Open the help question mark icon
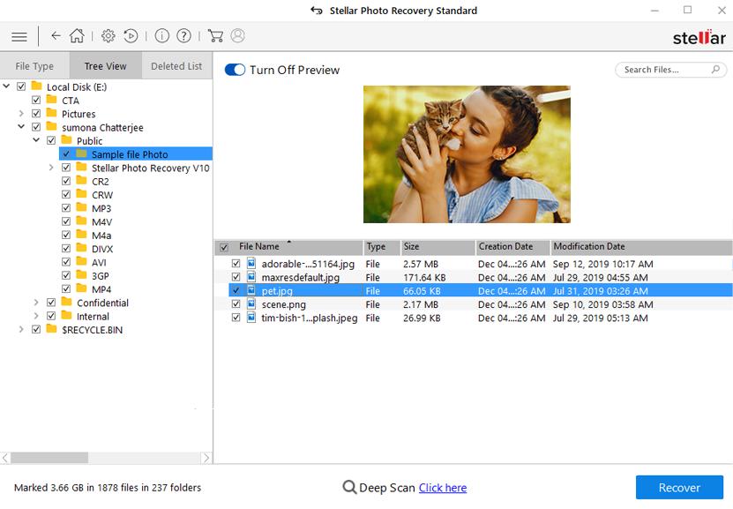Viewport: 733px width, 509px height. point(183,36)
